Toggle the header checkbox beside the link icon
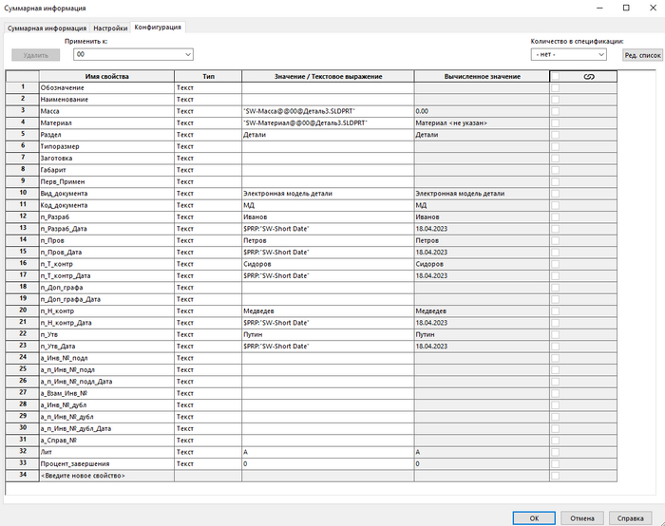The height and width of the screenshot is (526, 665). (x=556, y=75)
